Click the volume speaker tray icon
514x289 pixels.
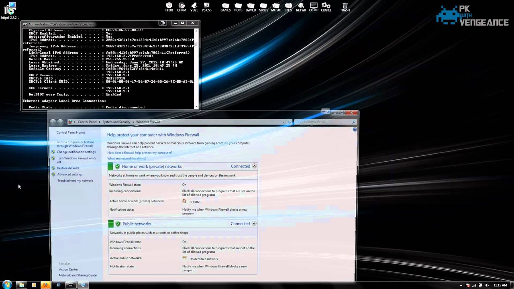[487, 285]
